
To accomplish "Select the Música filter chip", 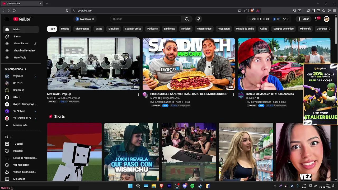I will (65, 29).
